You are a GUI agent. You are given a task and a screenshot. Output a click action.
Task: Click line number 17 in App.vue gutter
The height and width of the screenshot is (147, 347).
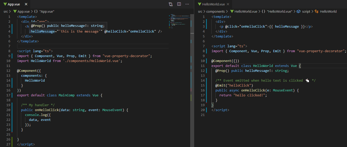pyautogui.click(x=8, y=95)
